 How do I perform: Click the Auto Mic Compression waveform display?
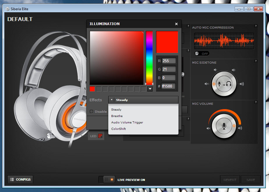(x=224, y=41)
